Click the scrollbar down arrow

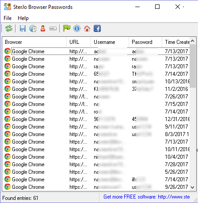coord(192,187)
